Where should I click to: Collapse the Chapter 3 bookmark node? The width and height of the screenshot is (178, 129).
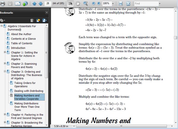coord(5,71)
